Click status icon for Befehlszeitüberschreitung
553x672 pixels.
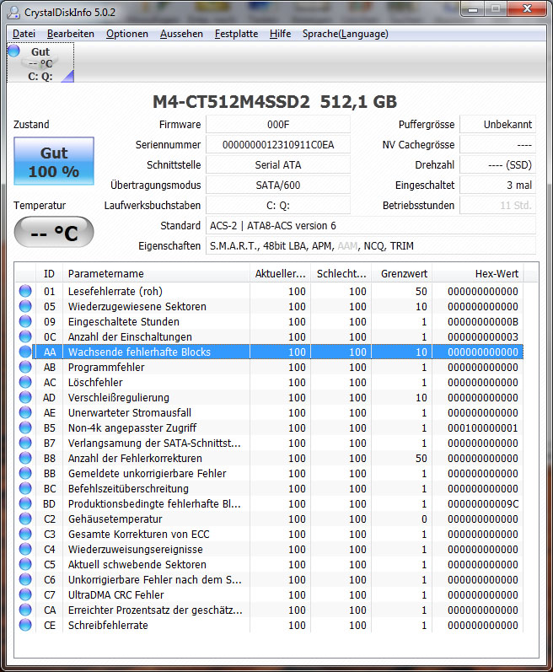click(x=25, y=488)
